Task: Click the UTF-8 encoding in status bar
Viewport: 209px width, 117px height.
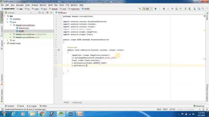Action: click(172, 109)
